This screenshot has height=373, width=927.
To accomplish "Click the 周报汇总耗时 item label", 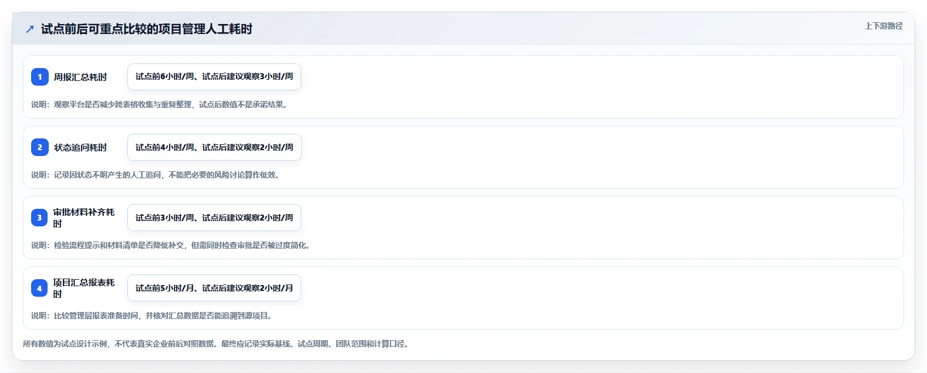I will point(80,77).
